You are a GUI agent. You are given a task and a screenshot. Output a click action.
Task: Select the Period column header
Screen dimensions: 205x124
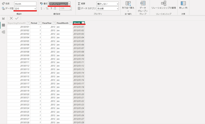34,23
